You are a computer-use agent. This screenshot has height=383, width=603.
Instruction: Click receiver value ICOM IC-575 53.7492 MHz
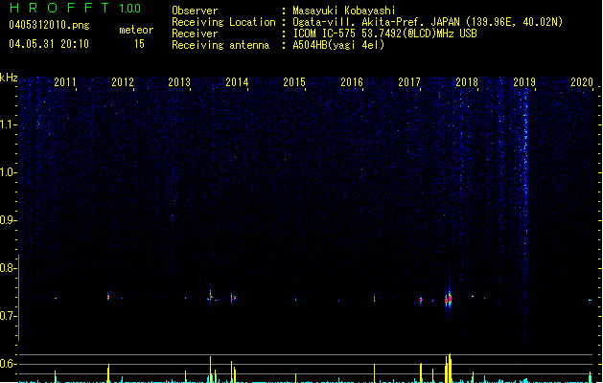point(384,34)
